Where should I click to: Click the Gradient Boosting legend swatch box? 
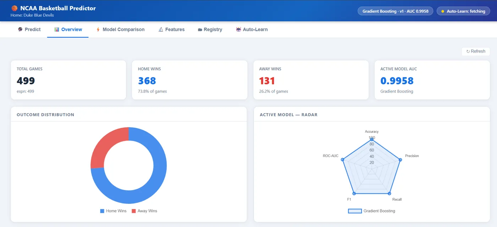355,211
